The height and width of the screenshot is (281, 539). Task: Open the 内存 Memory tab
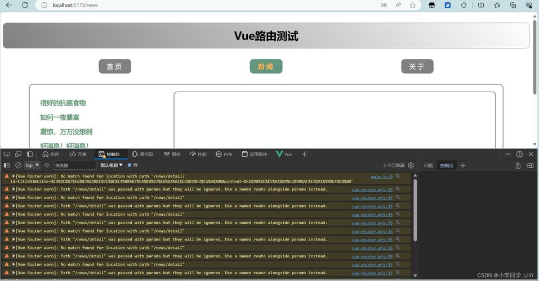pos(224,154)
